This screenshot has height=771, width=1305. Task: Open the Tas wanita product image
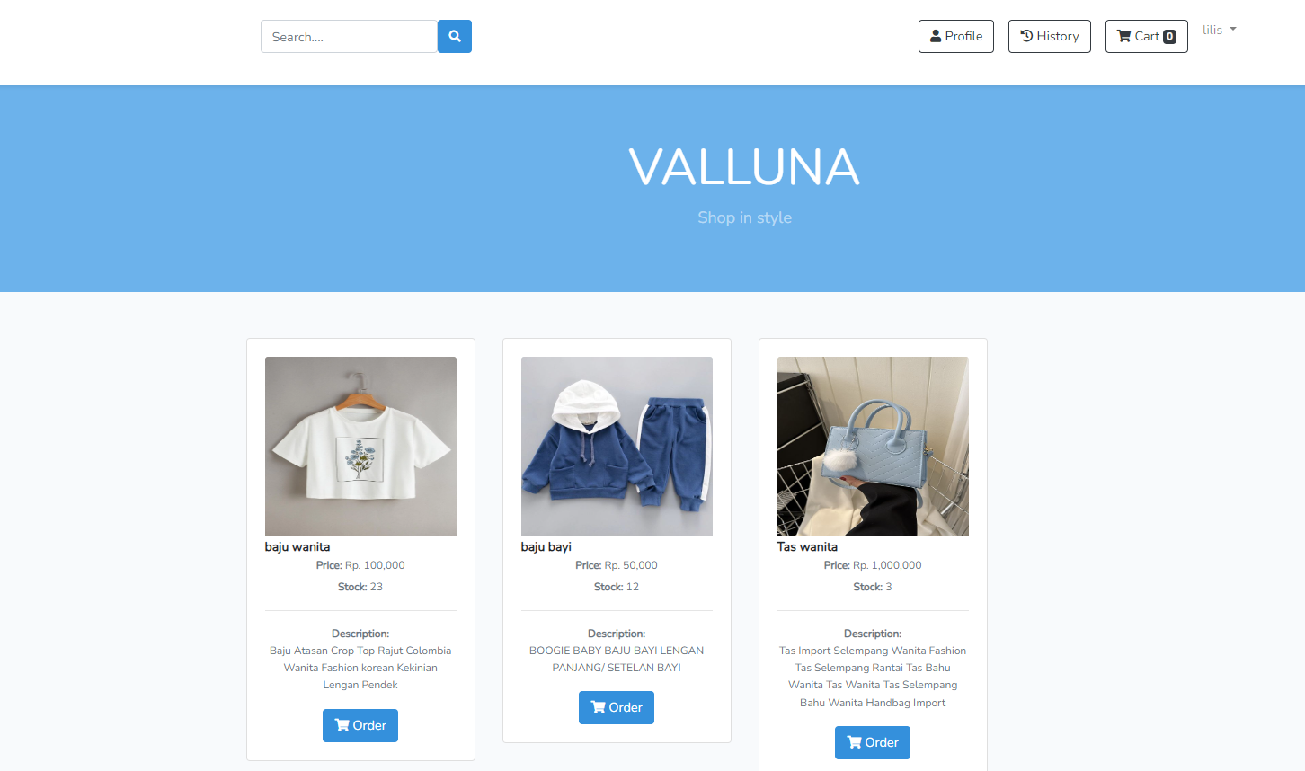pos(873,447)
